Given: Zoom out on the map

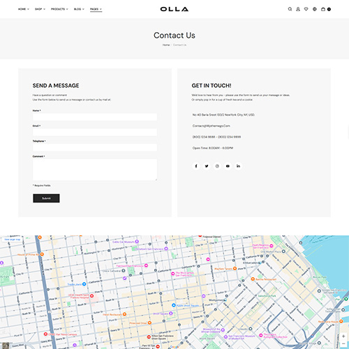Looking at the screenshot, I should [343, 343].
